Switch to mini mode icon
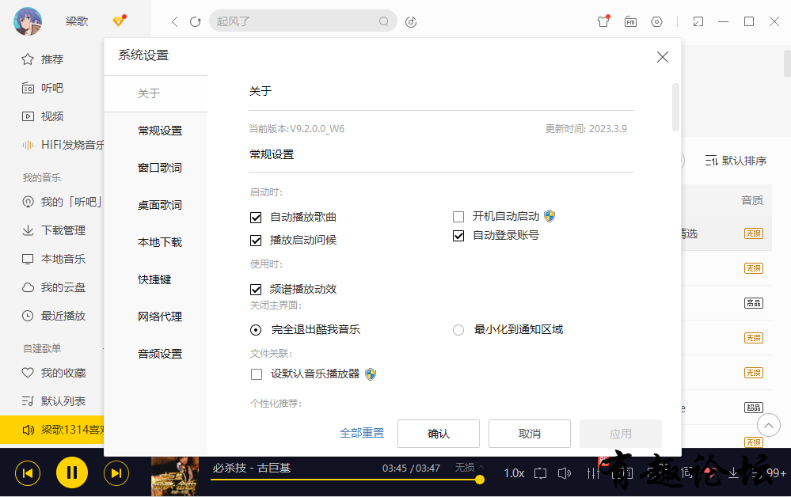The image size is (791, 497). point(698,21)
